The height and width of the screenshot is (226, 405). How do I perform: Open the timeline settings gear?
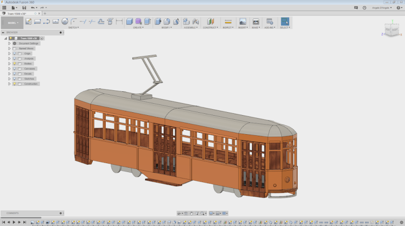(402, 222)
